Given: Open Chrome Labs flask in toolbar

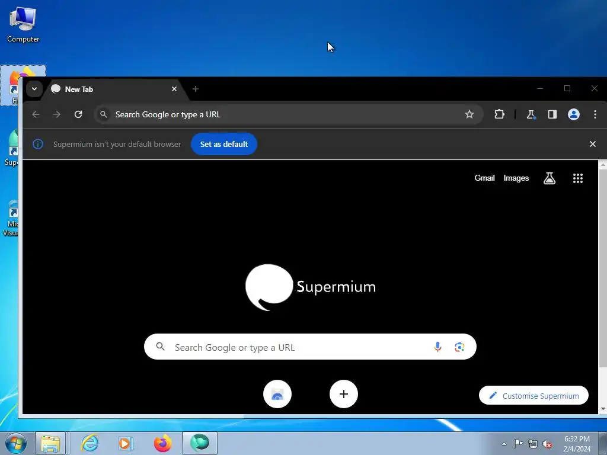Looking at the screenshot, I should click(x=531, y=114).
